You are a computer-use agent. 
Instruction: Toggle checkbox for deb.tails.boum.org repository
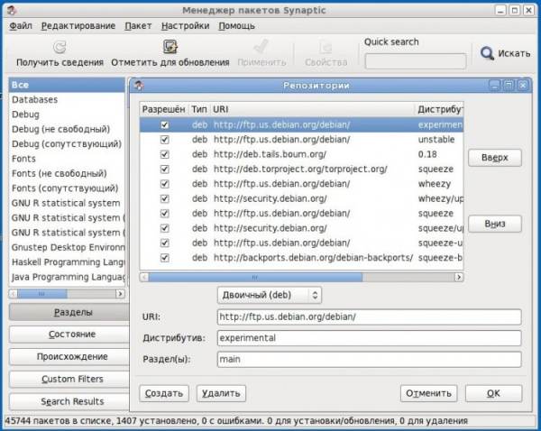point(164,154)
